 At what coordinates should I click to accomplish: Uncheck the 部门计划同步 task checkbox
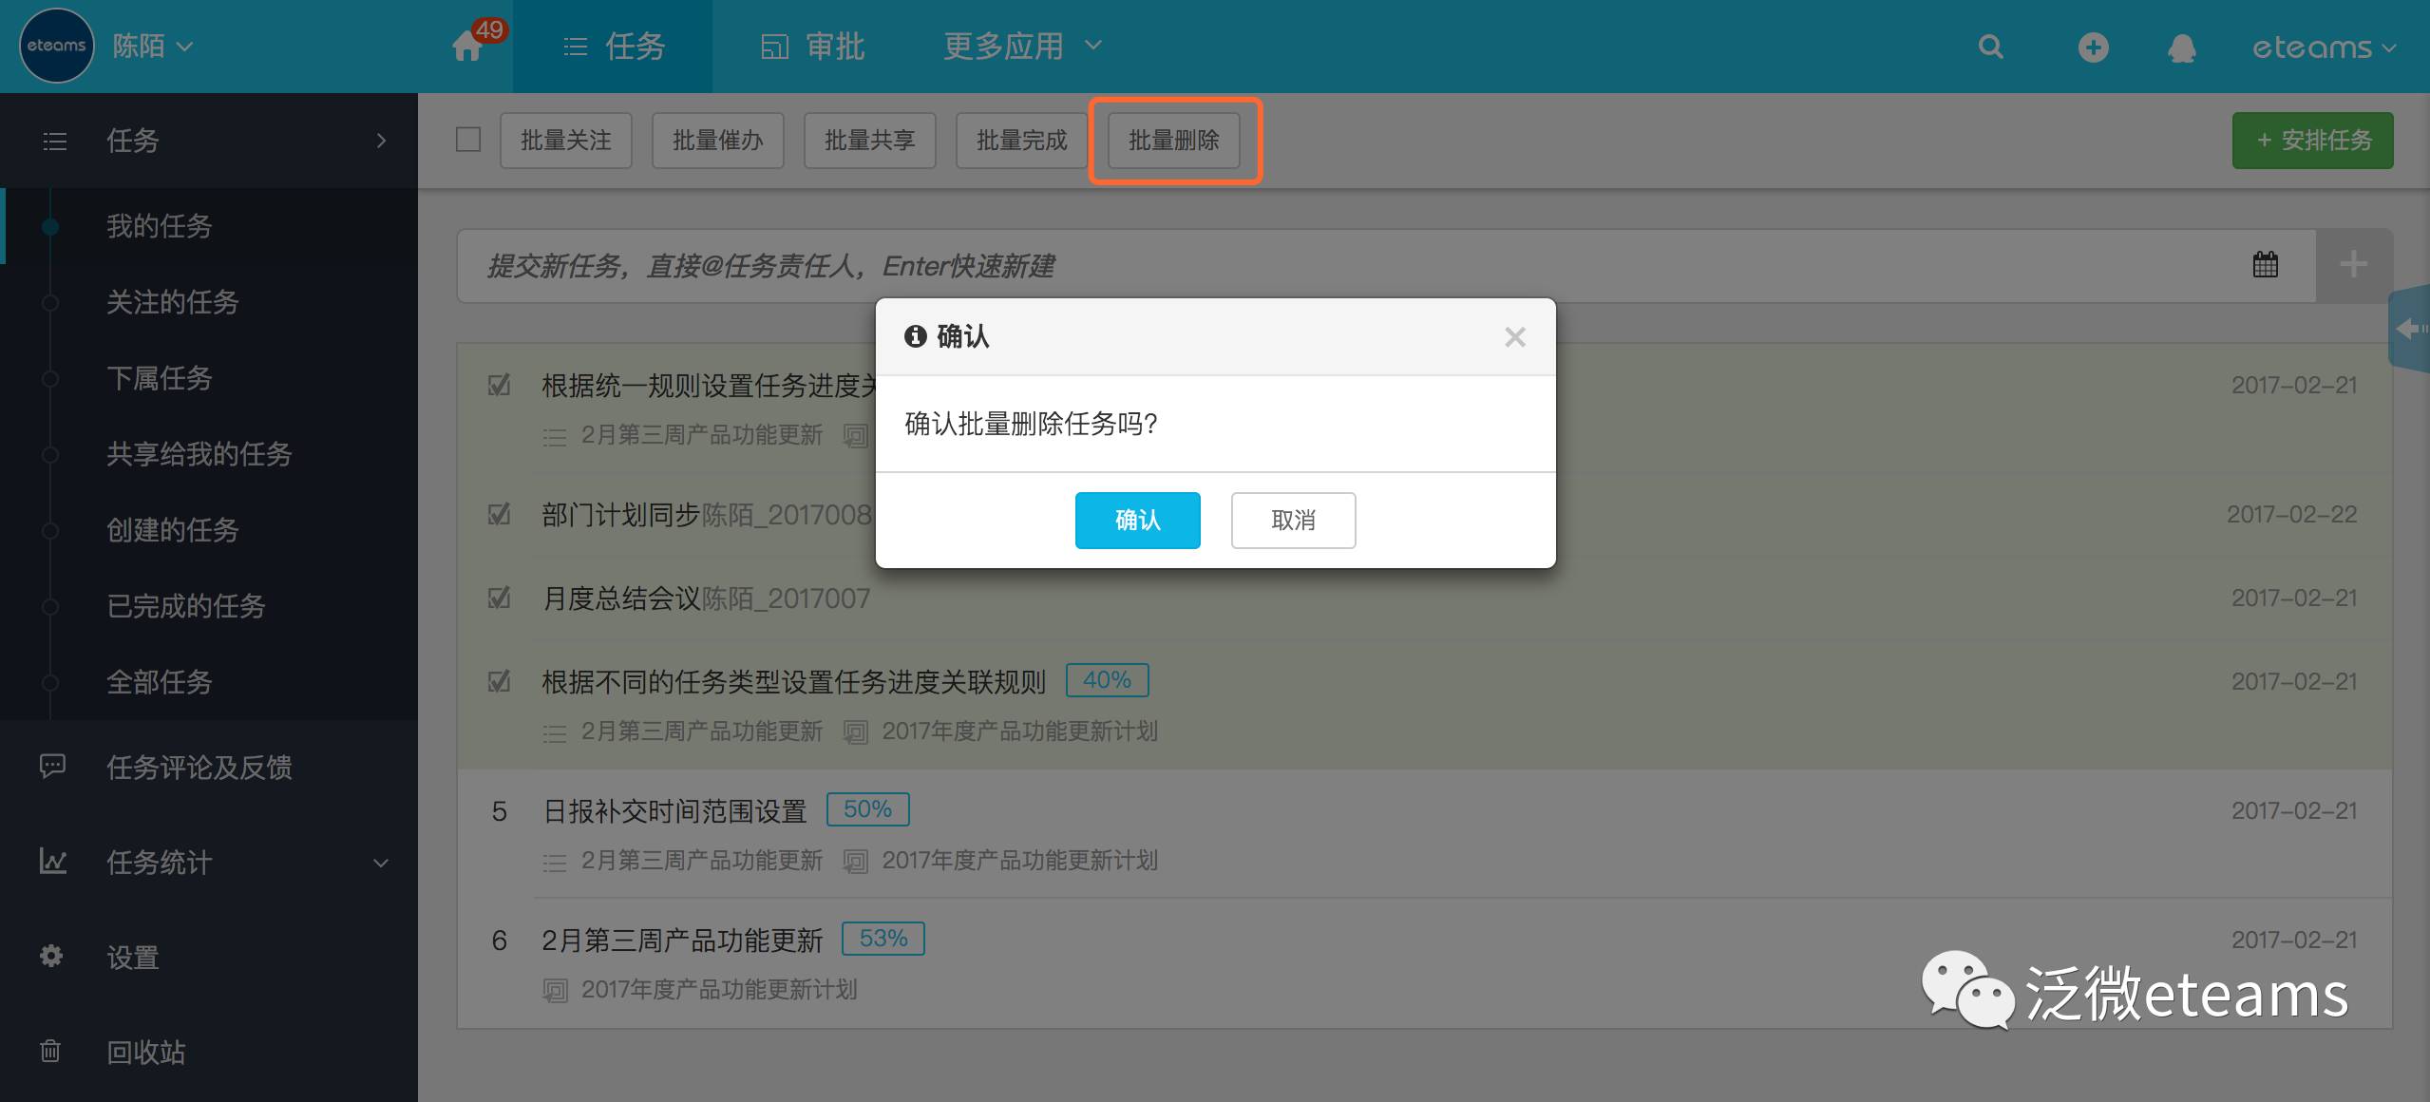(499, 515)
